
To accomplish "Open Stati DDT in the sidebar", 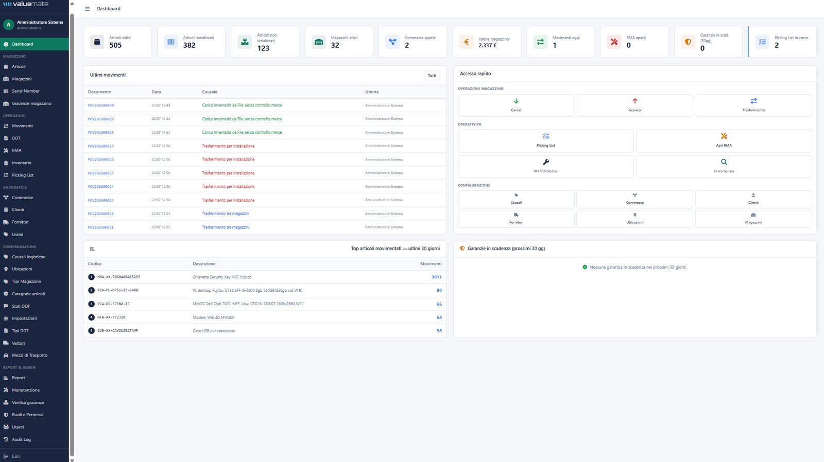I will click(34, 306).
